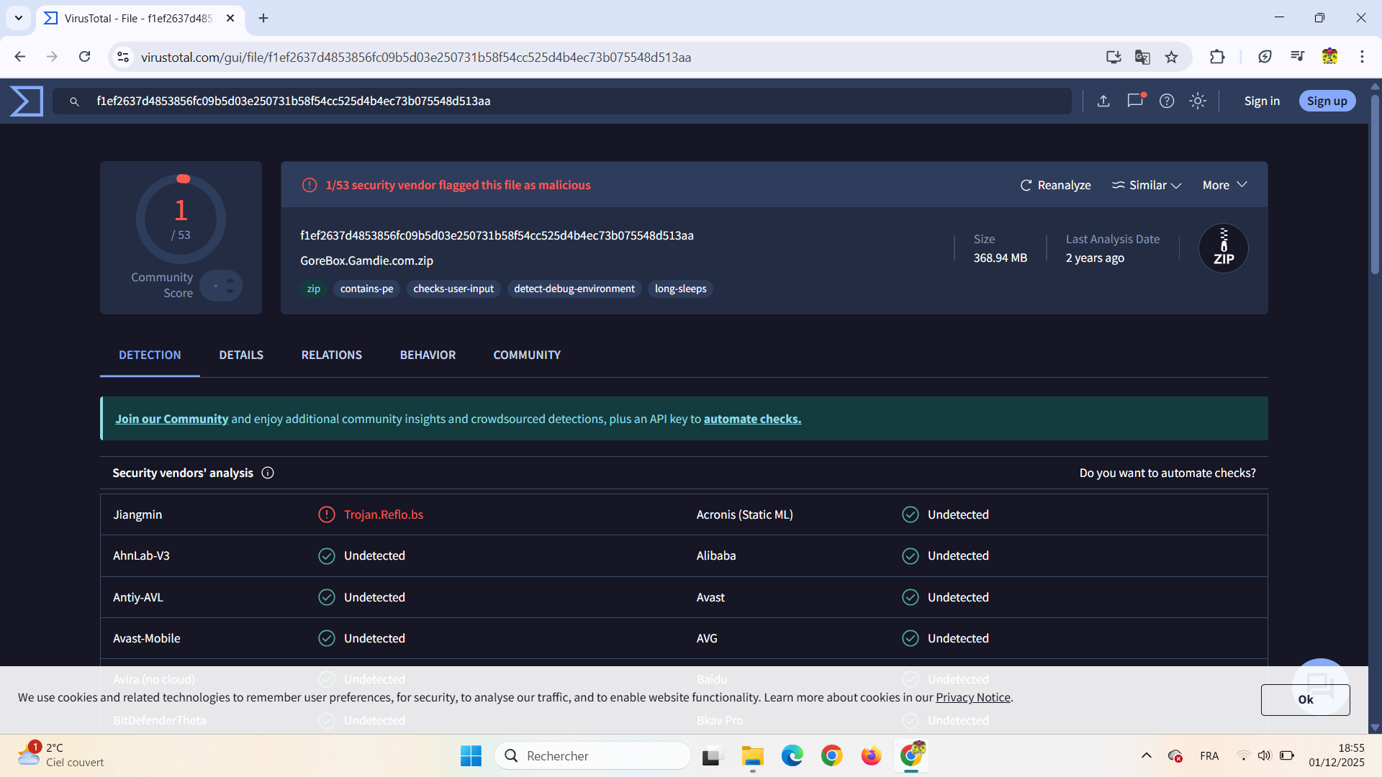Click info icon beside Security vendors' analysis
This screenshot has width=1382, height=777.
(x=268, y=473)
